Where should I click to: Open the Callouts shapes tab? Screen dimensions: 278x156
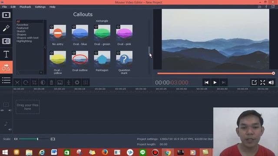[6, 67]
